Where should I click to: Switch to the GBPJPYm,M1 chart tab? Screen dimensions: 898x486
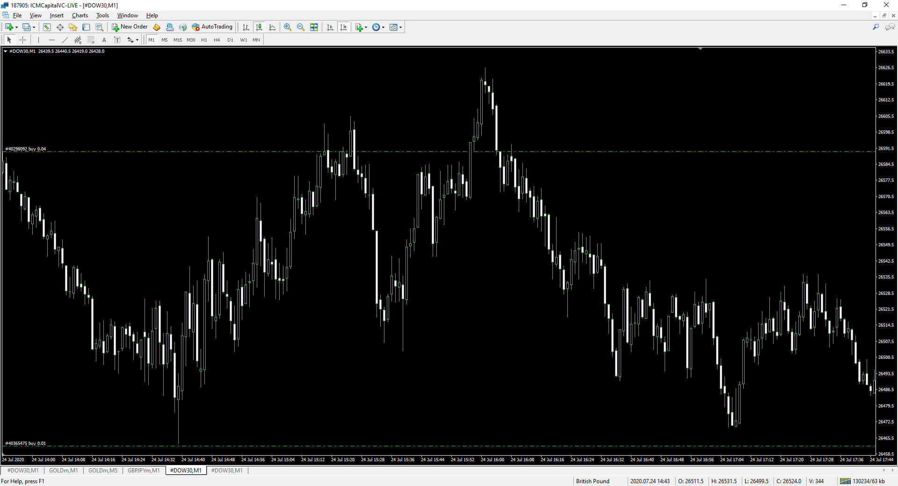pos(144,470)
